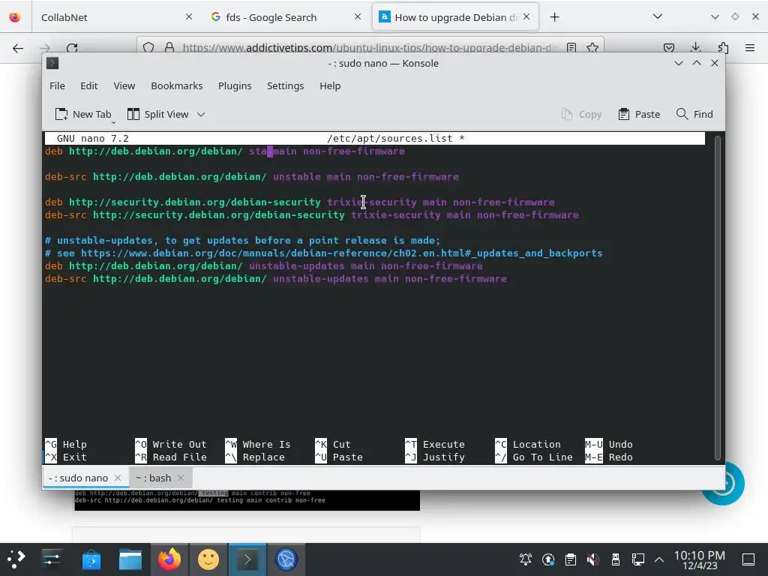Open System Settings from the taskbar

point(52,559)
